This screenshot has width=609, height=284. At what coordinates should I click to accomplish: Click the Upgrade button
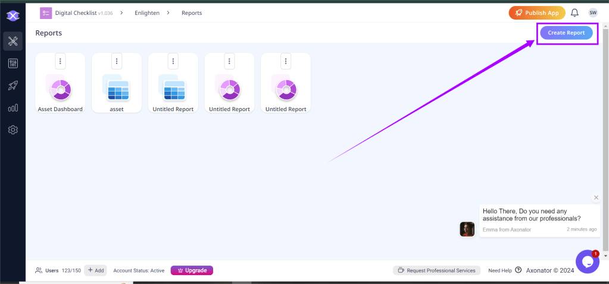click(192, 270)
